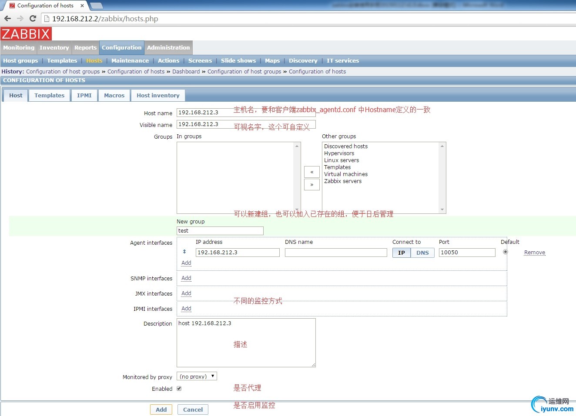This screenshot has width=576, height=416.
Task: Open the Configuration menu
Action: (x=122, y=48)
